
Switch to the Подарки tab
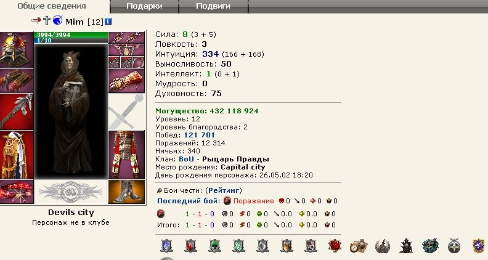(144, 6)
